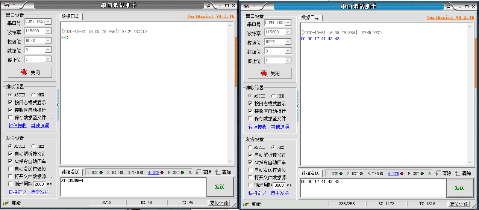Screen dimensions: 479x210
Task: Click send text field containing AT+TMODE=1
Action: point(133,186)
